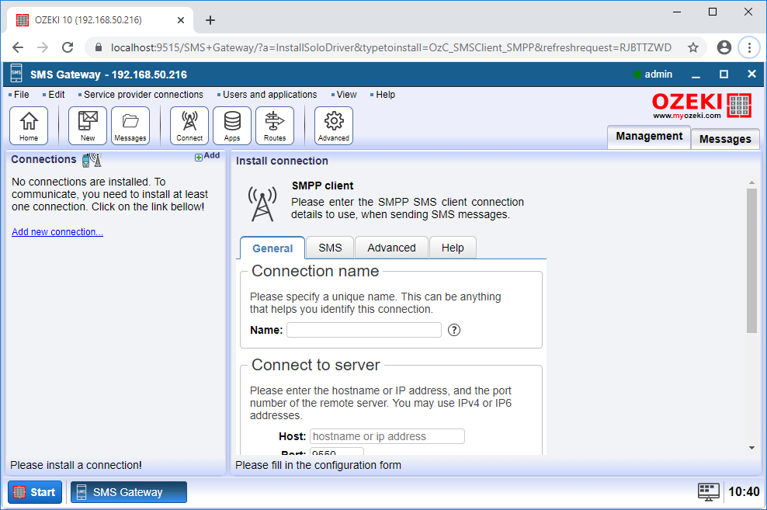Click the Add connection plus icon

pyautogui.click(x=199, y=157)
